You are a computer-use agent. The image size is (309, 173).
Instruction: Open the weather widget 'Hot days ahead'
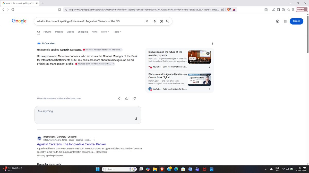pos(12,169)
